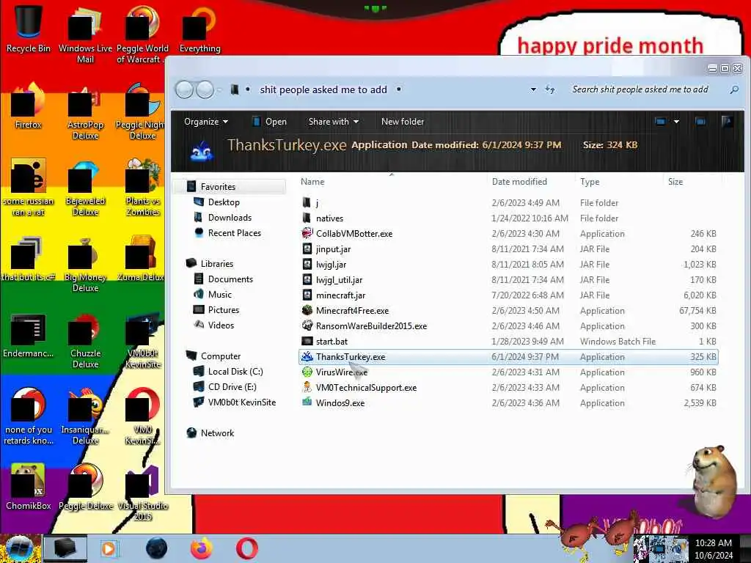This screenshot has height=563, width=751.
Task: Toggle the preview pane button
Action: [x=700, y=122]
